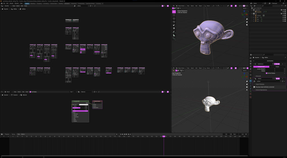The image size is (287, 158).
Task: Open Object properties tab icon
Action: (x=250, y=78)
